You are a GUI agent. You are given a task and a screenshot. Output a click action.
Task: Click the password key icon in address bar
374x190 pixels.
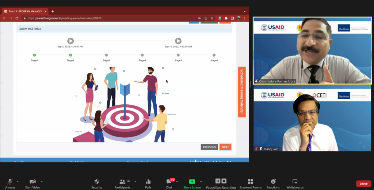pos(200,18)
